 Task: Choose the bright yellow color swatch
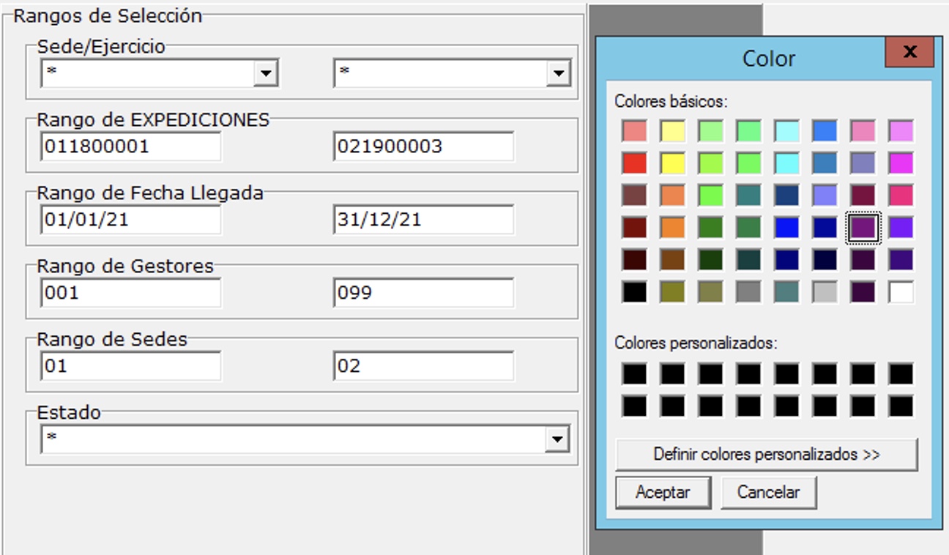672,163
